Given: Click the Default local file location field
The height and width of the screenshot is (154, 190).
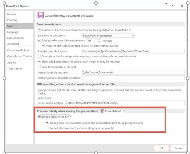Looking at the screenshot, I should pyautogui.click(x=133, y=72).
